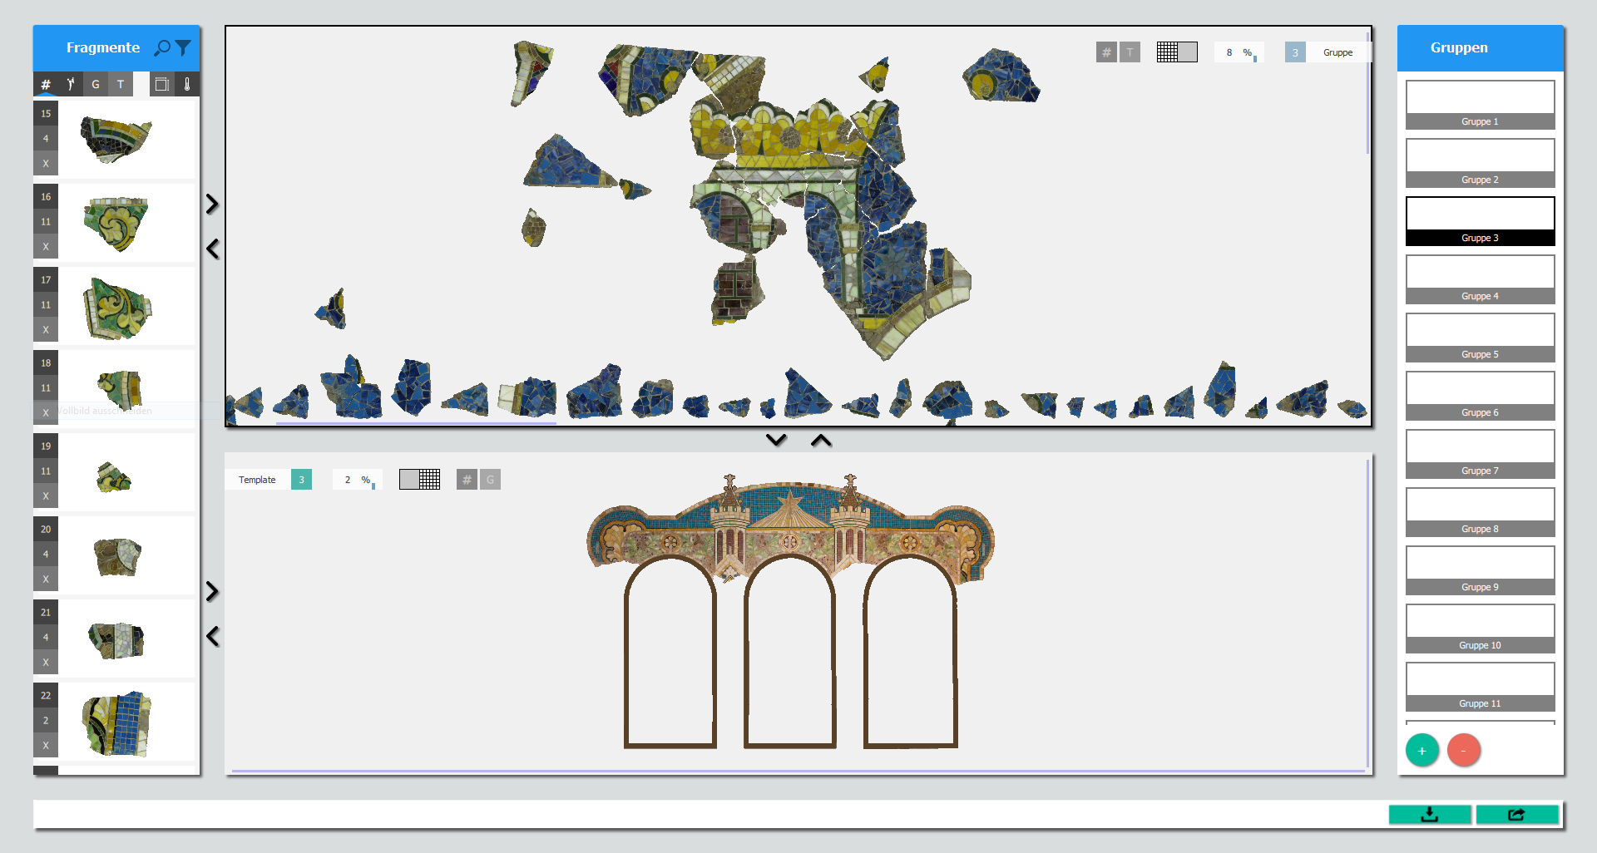Toggle # labels in group canvas toolbar
Screen dimensions: 1597x853
pos(1106,52)
